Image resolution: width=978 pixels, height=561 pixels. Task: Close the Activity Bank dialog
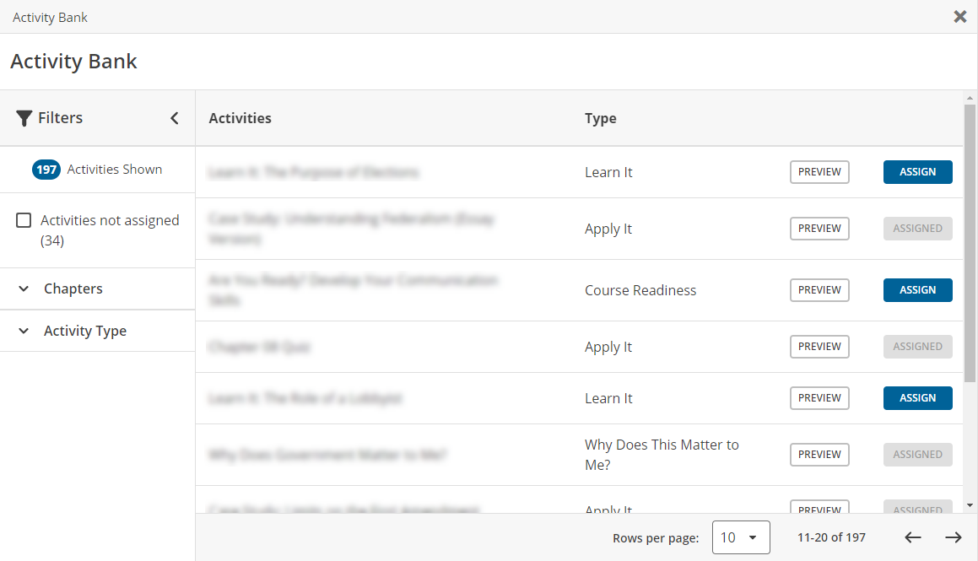(x=960, y=17)
